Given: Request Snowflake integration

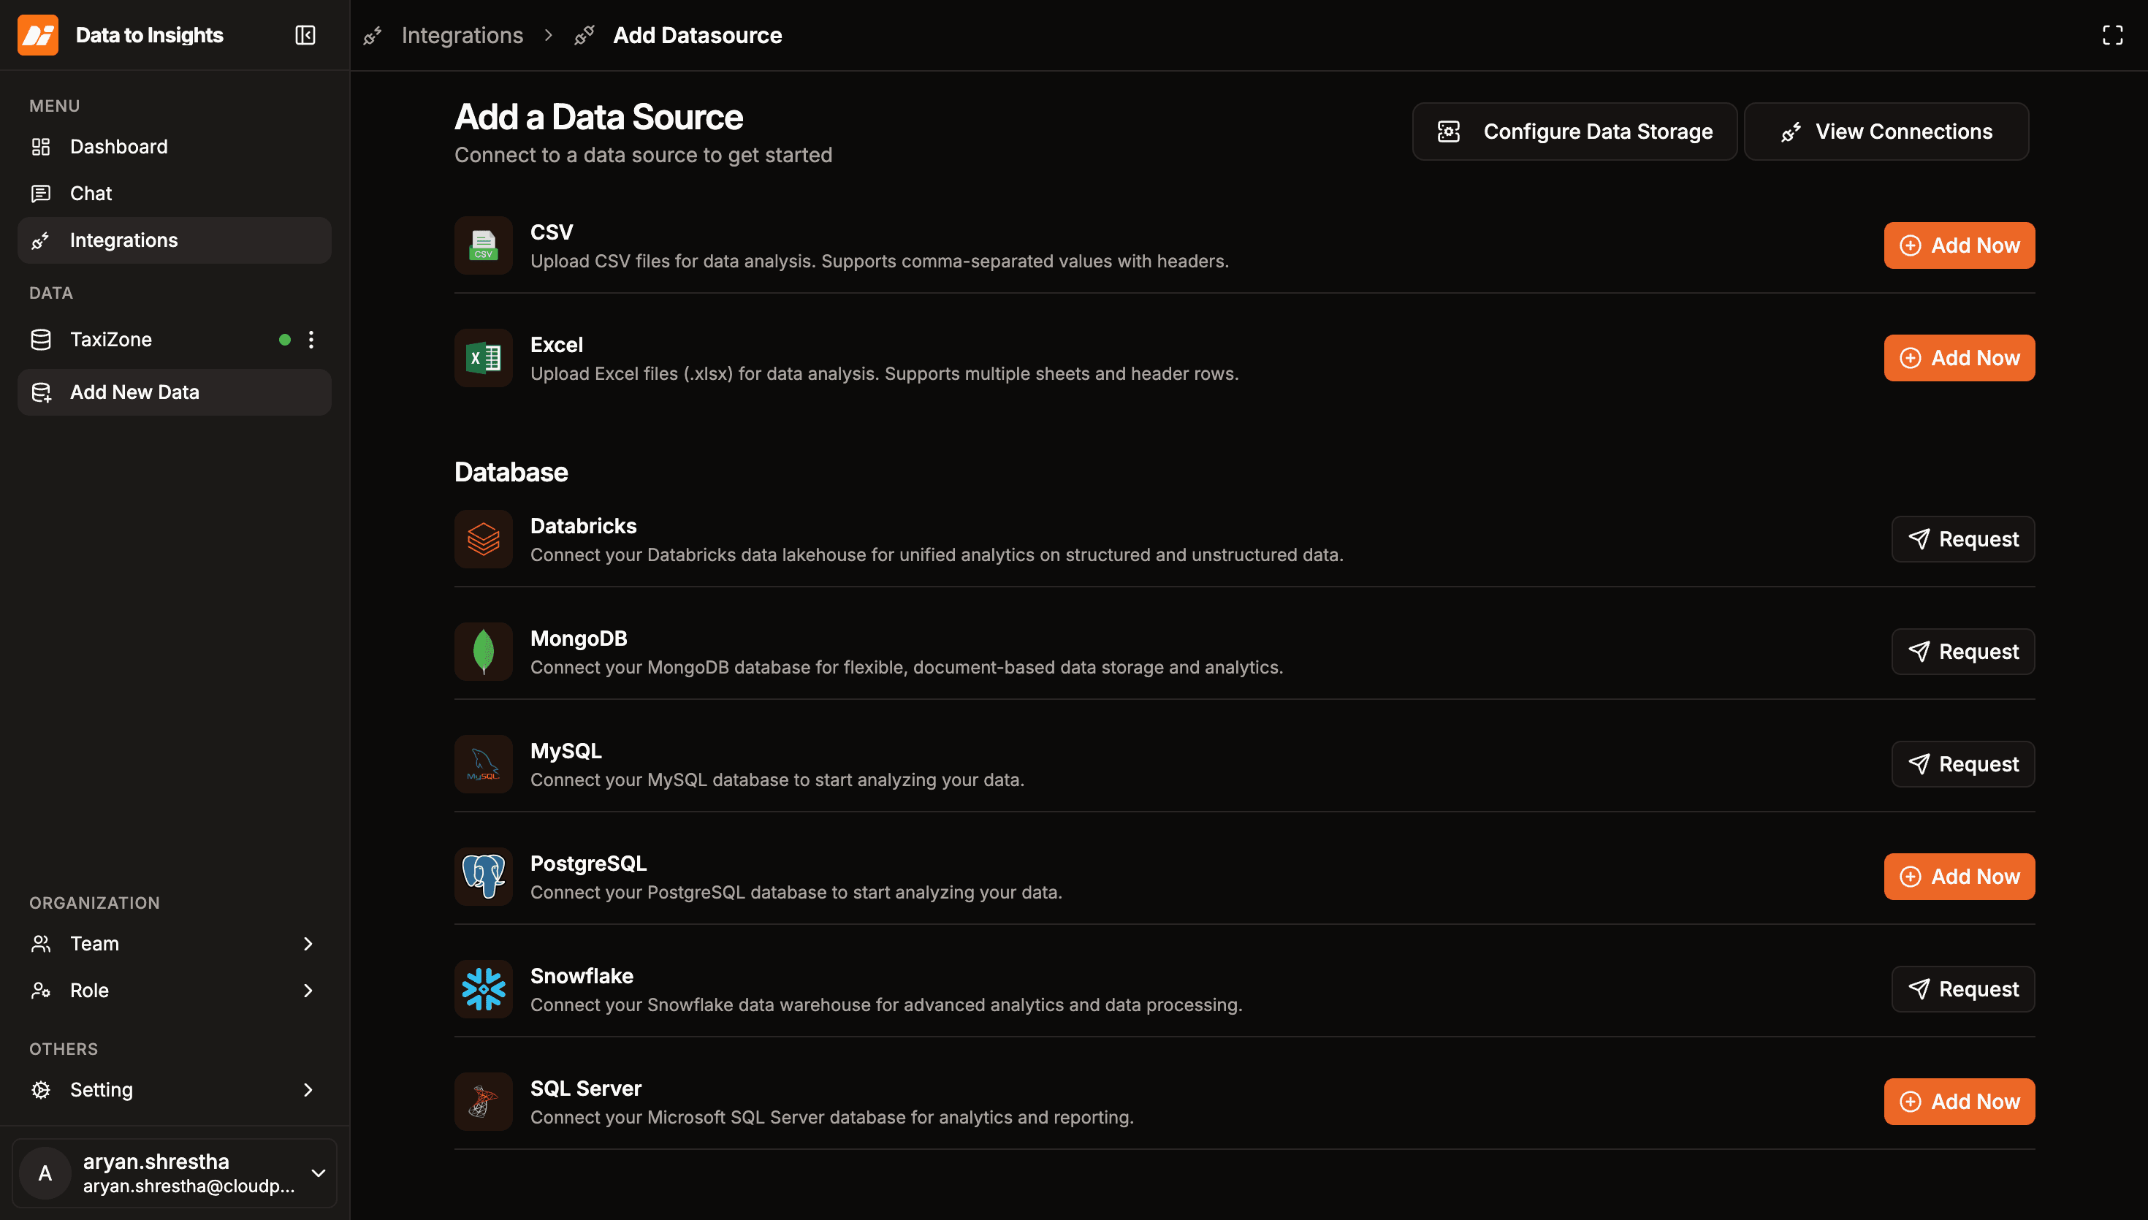Looking at the screenshot, I should pyautogui.click(x=1963, y=988).
